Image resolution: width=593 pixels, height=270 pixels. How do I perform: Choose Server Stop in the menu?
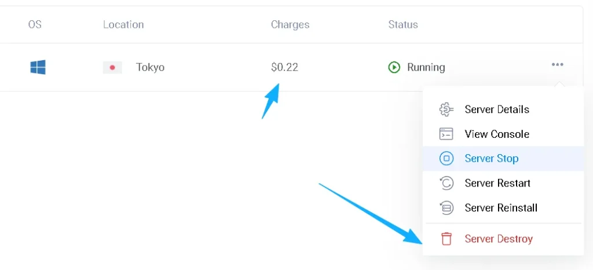pos(491,158)
